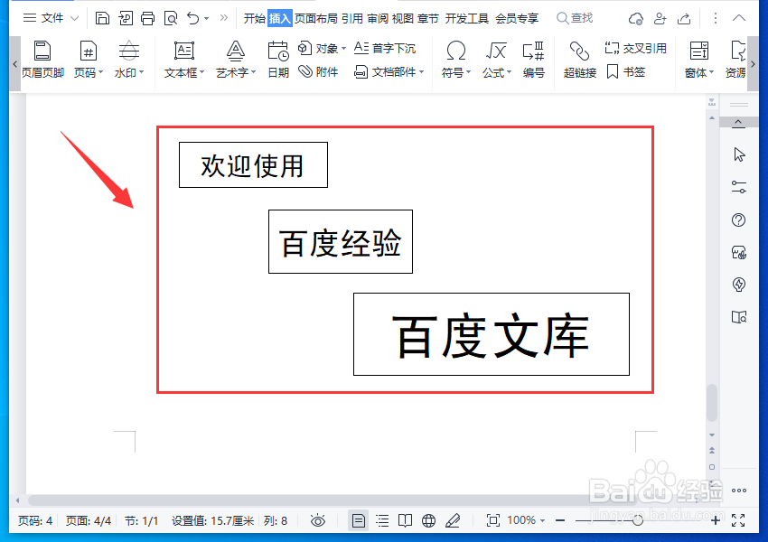768x542 pixels.
Task: Click the 书签 bookmark button
Action: click(625, 72)
